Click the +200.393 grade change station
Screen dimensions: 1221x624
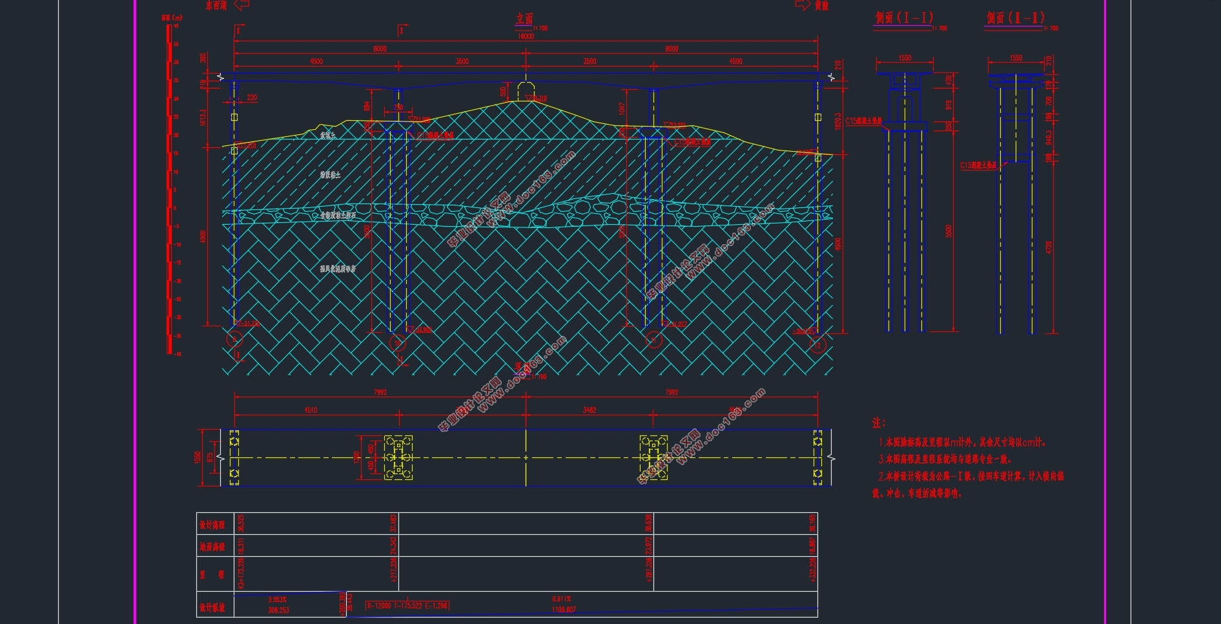point(342,604)
